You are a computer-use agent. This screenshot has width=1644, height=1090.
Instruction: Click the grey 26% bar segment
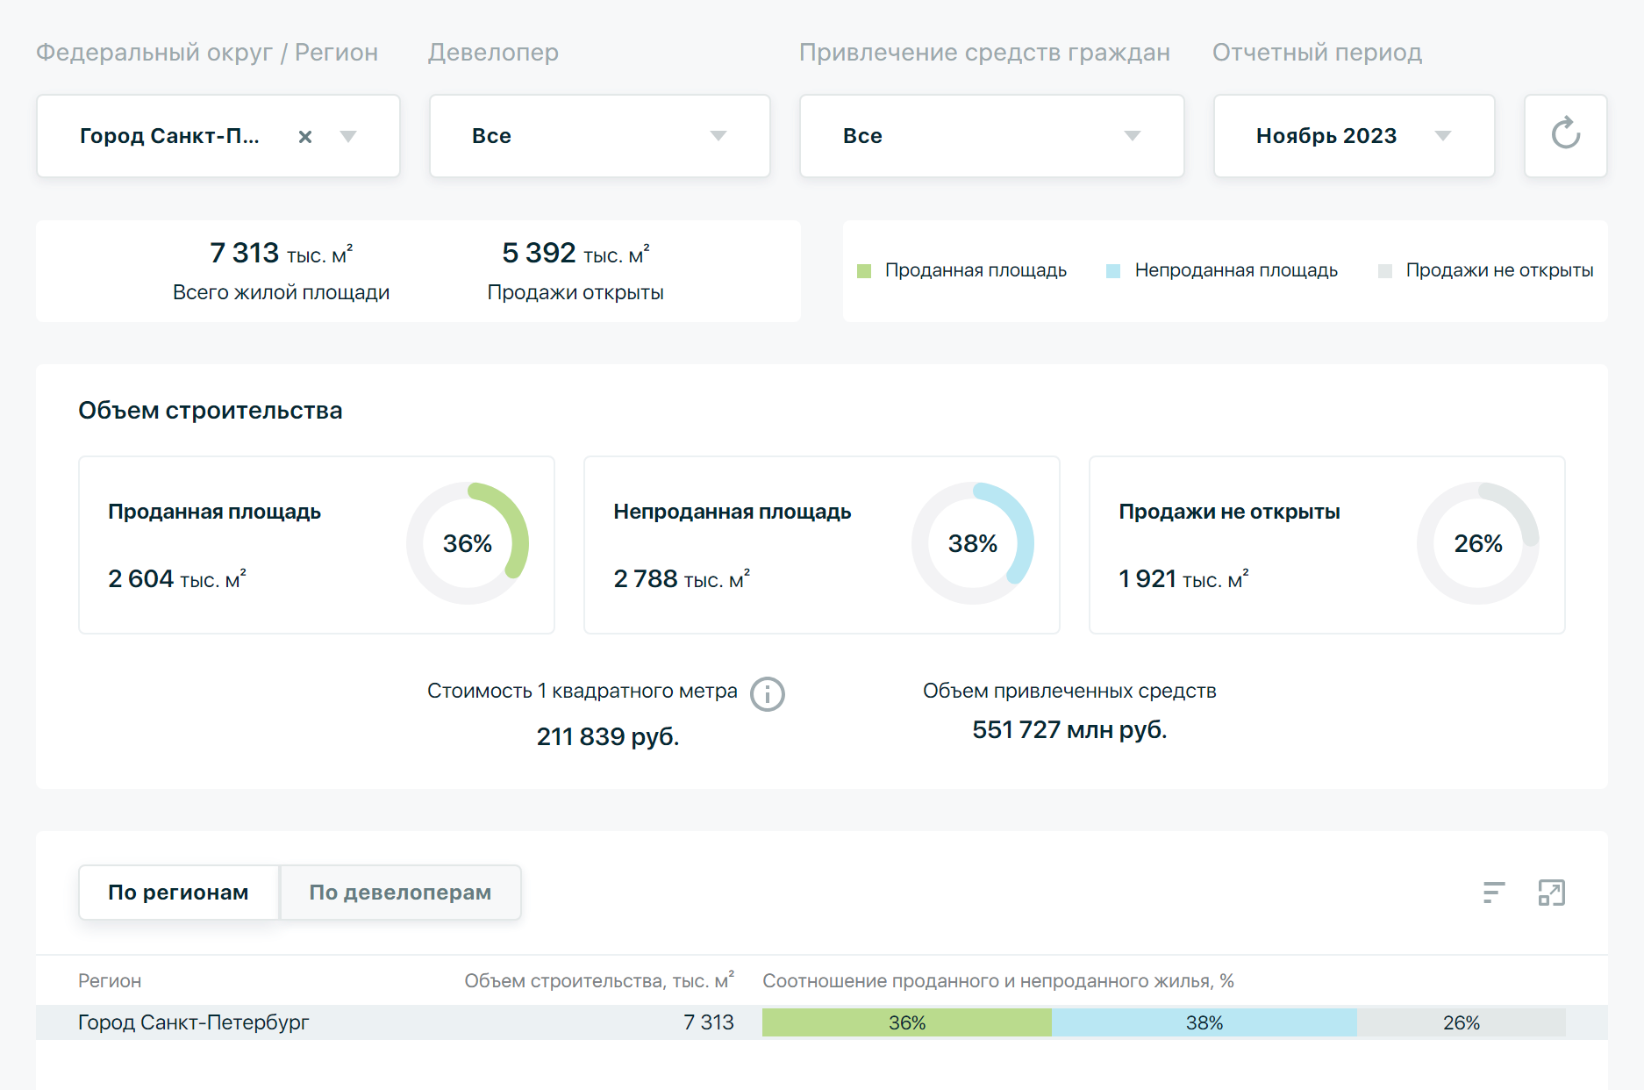1462,1022
